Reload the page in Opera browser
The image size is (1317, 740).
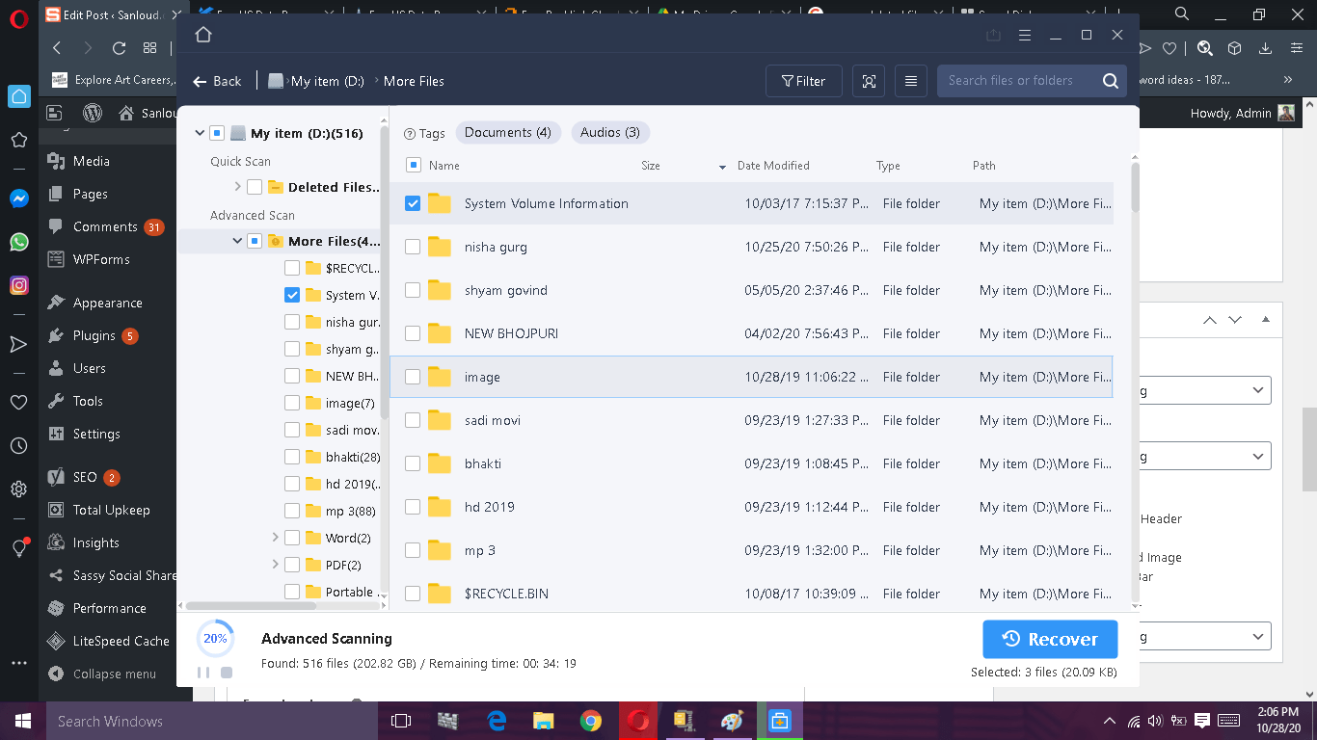coord(119,47)
